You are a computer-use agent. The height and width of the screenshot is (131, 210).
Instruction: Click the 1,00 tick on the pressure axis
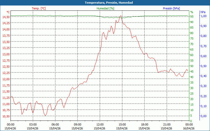pos(203,16)
